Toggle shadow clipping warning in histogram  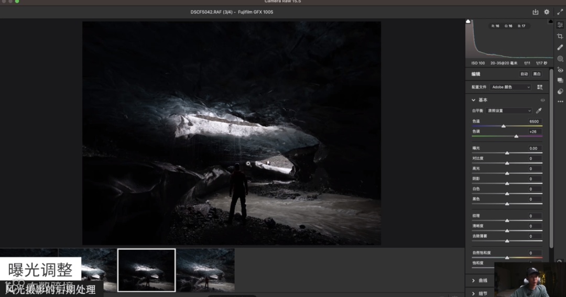tap(469, 21)
